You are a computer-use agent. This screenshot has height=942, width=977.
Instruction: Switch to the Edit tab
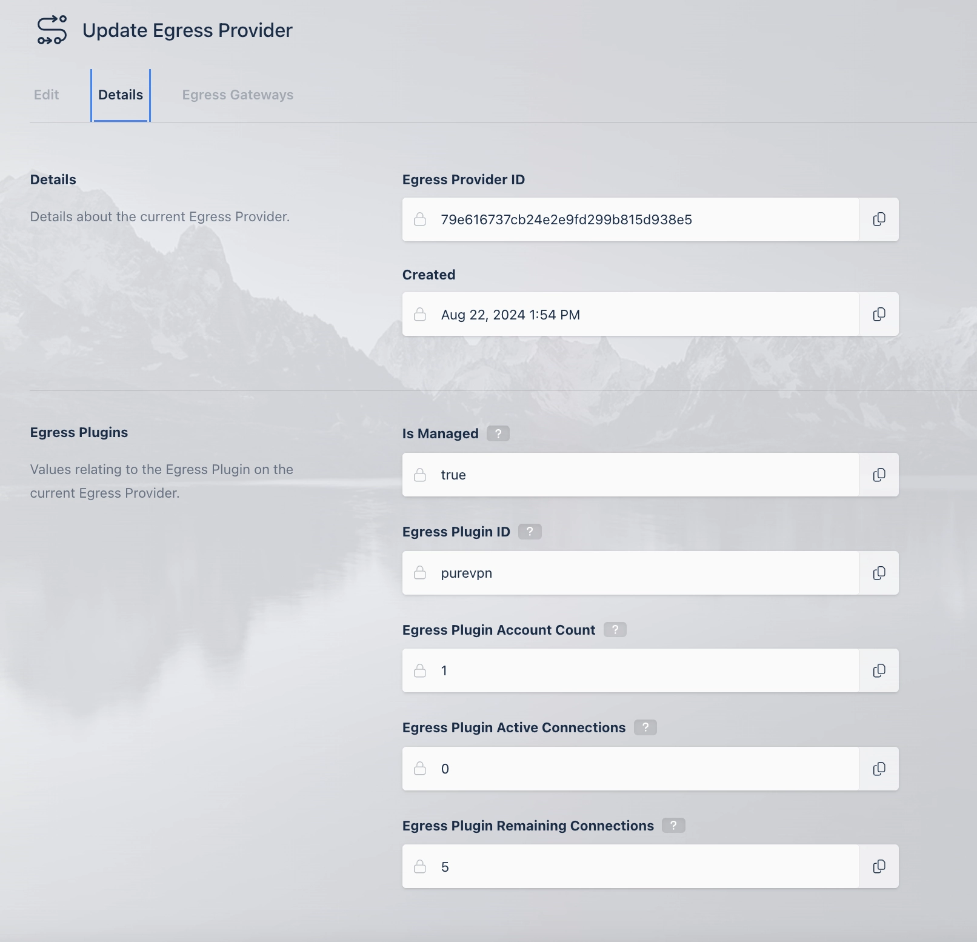pyautogui.click(x=46, y=95)
